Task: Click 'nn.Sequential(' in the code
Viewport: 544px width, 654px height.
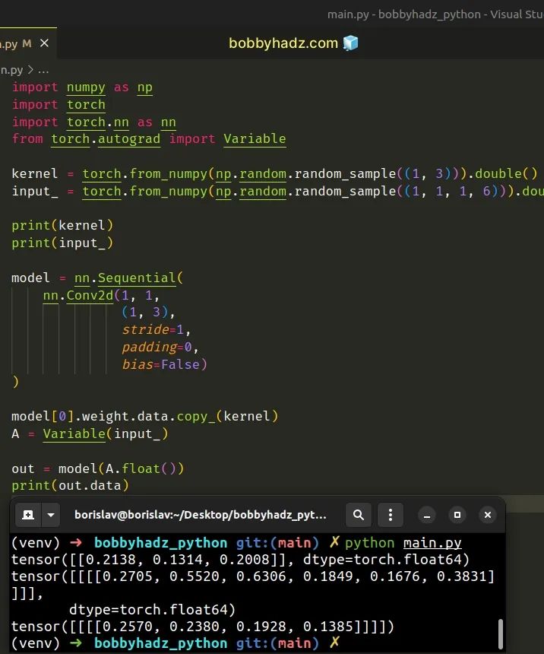Action: (x=128, y=278)
